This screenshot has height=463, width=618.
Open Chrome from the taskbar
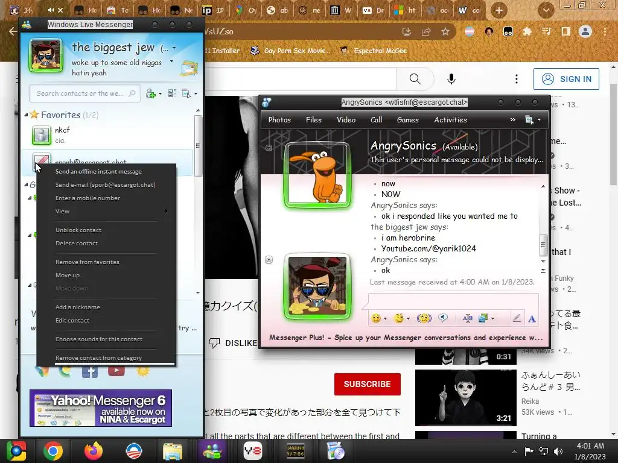(x=53, y=451)
